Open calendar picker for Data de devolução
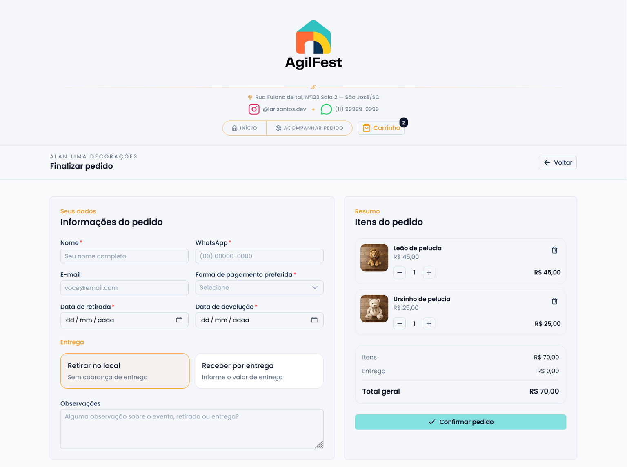The width and height of the screenshot is (627, 467). (314, 320)
